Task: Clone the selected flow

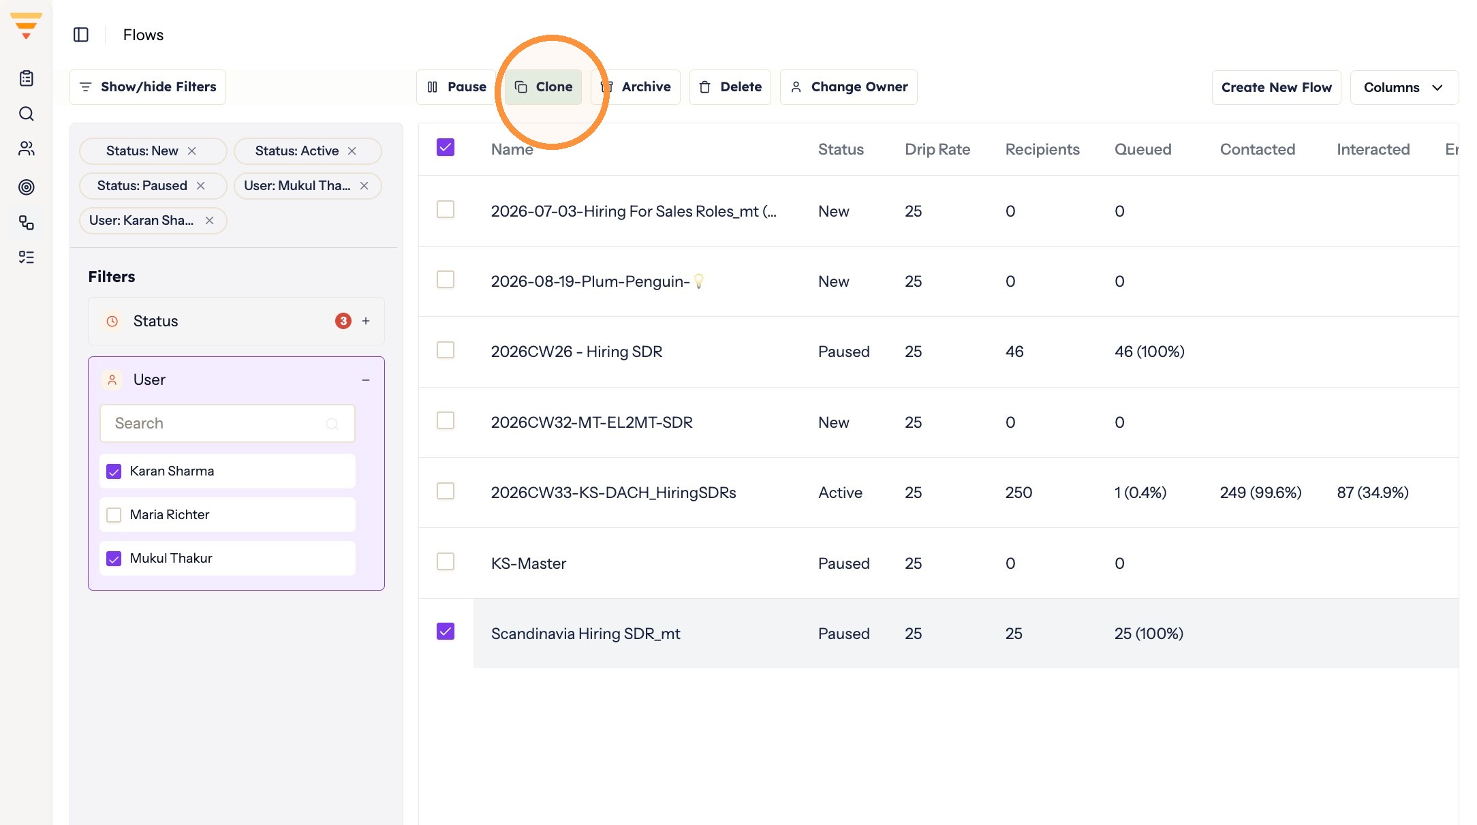Action: [x=543, y=87]
